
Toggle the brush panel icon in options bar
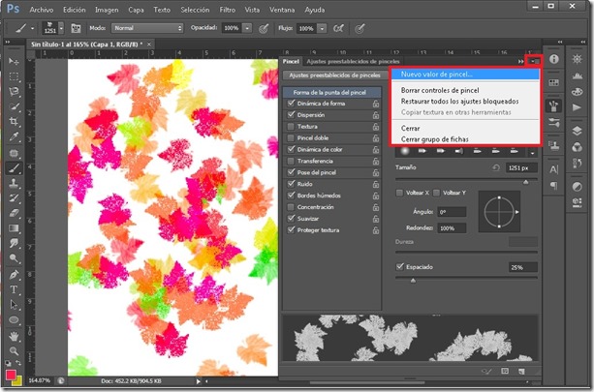click(x=75, y=29)
